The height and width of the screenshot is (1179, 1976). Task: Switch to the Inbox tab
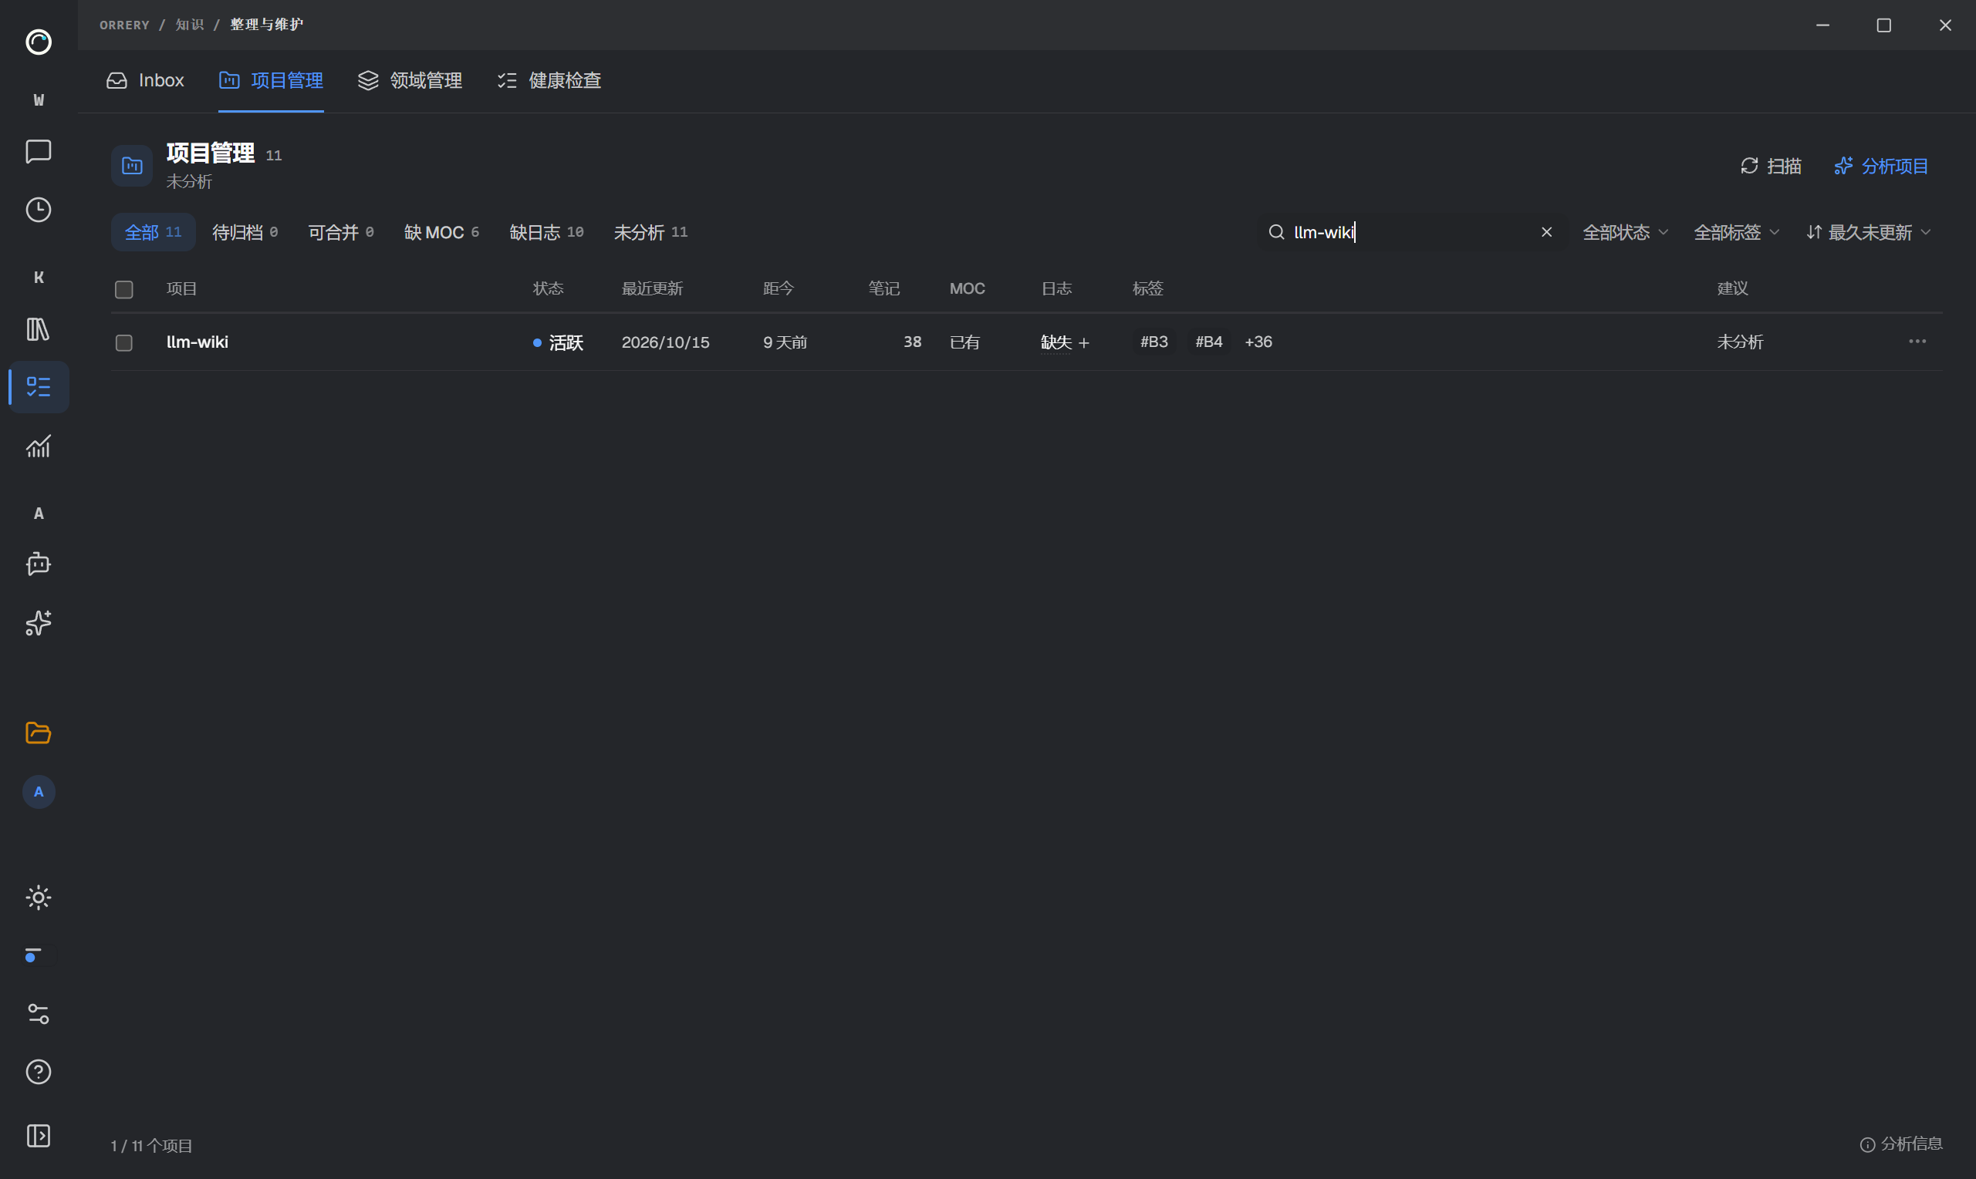point(146,80)
